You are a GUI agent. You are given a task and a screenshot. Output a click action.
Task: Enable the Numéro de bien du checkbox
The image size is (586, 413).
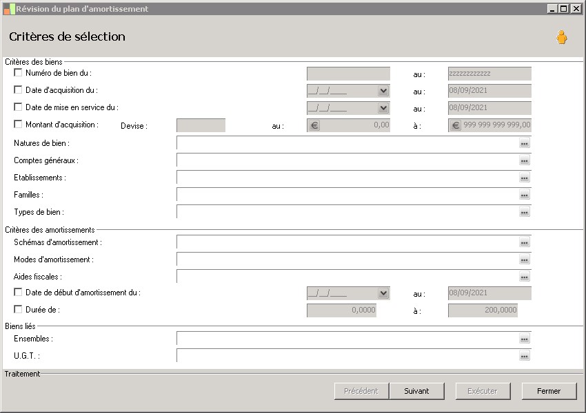pyautogui.click(x=18, y=72)
